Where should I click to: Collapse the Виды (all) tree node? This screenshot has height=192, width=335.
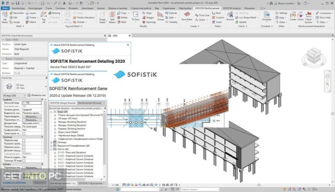(51, 112)
